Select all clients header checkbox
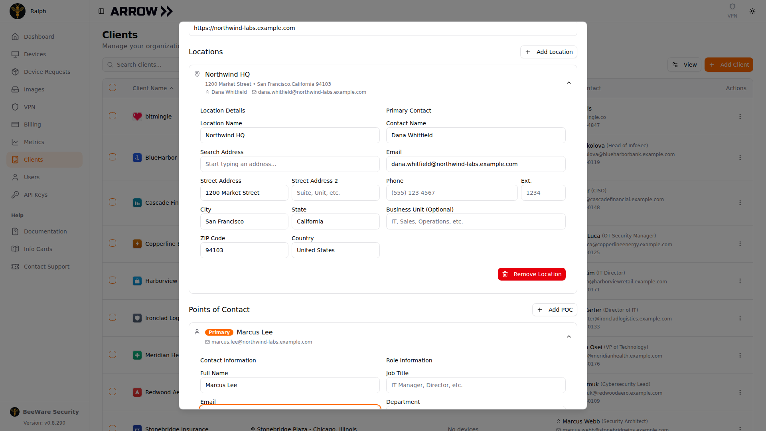Viewport: 766px width, 431px height. (x=113, y=87)
